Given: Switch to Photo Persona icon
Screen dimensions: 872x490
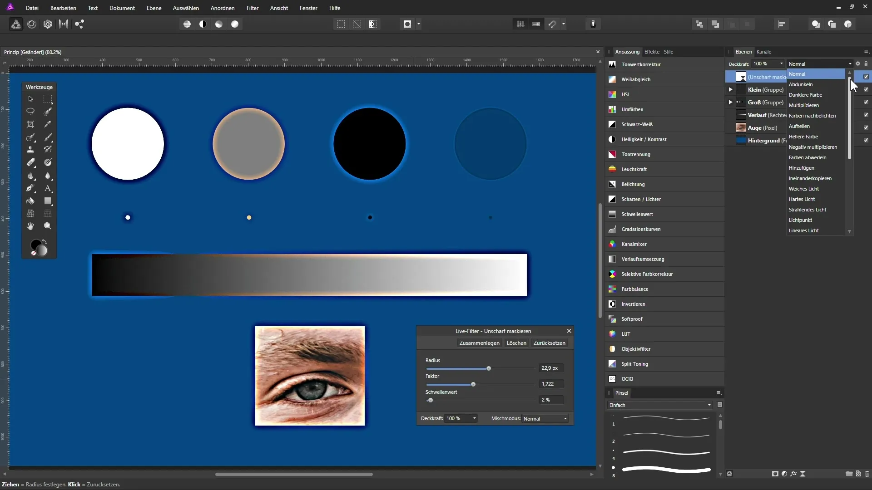Looking at the screenshot, I should (x=16, y=24).
